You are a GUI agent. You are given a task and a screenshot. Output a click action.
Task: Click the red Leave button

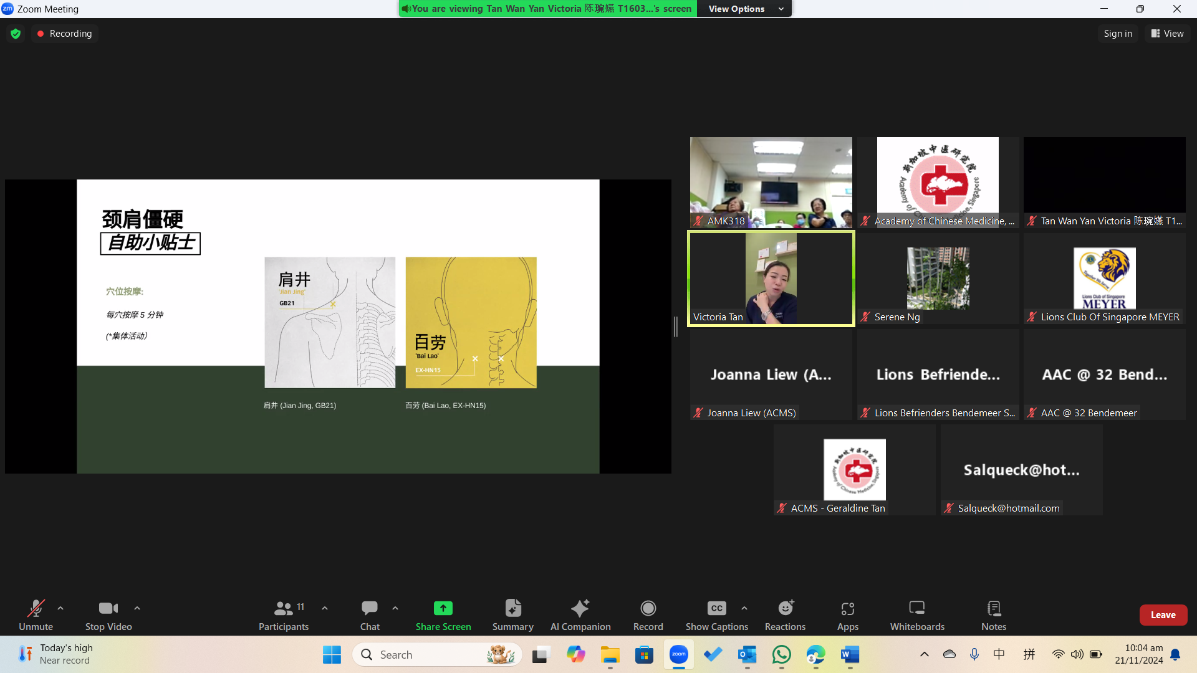1163,614
